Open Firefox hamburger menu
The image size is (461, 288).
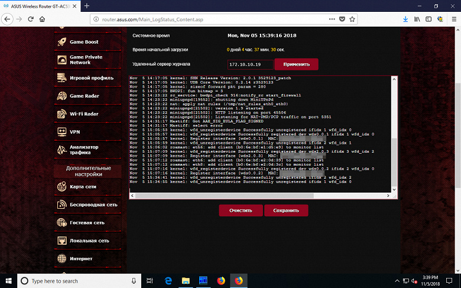(x=454, y=19)
